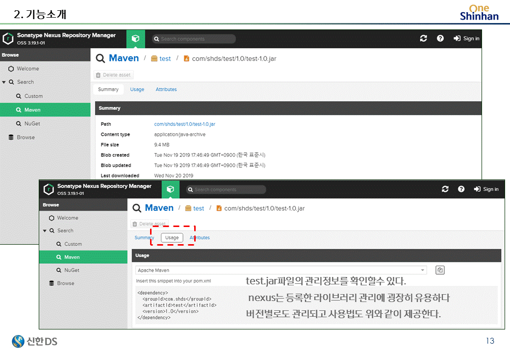Click jar file icon in back window breadcrumb
Viewport: 510px width, 353px height.
click(186, 58)
